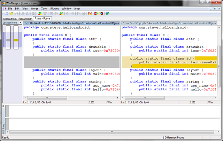Click the left file path header
Image resolution: width=223 pixels, height=141 pixels.
click(71, 23)
